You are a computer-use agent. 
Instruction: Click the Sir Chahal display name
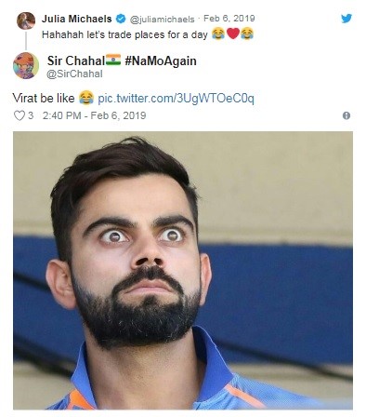pyautogui.click(x=76, y=61)
